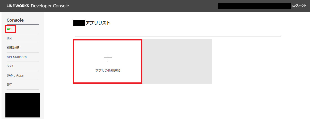The height and width of the screenshot is (119, 310).
Task: Click the dark top header bar
Action: coord(155,6)
